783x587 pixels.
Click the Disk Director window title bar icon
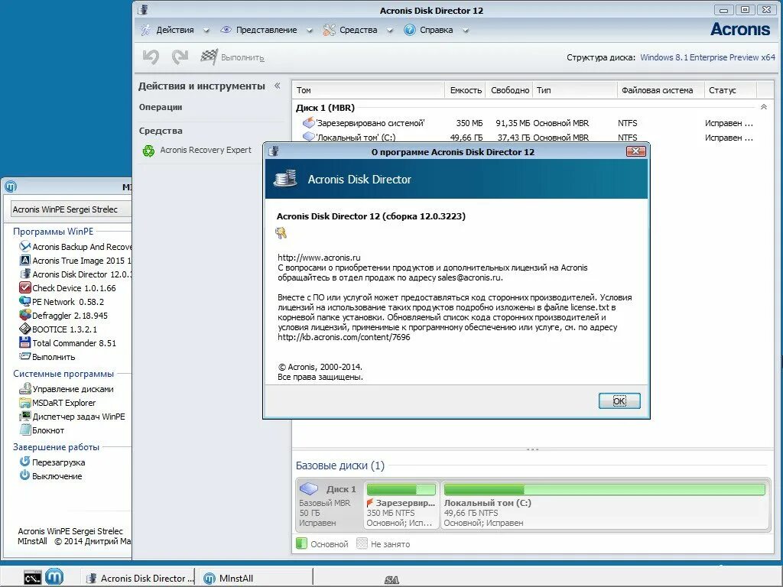click(x=143, y=9)
